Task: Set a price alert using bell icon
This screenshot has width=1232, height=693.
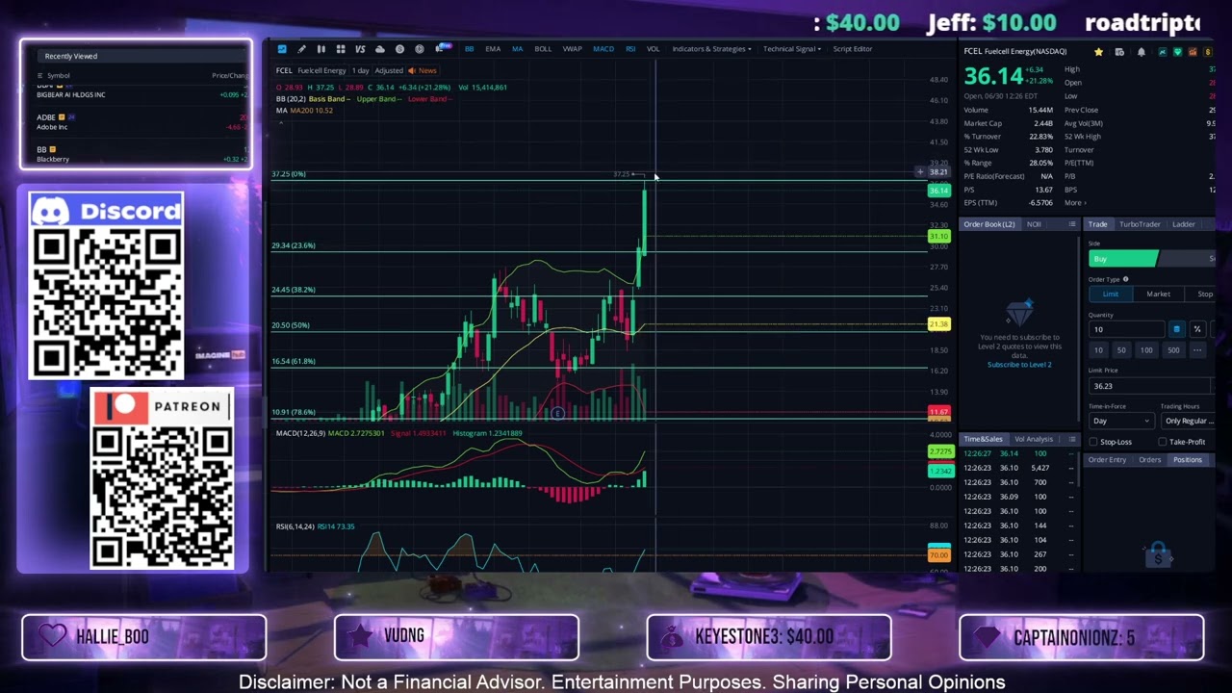Action: point(1141,51)
